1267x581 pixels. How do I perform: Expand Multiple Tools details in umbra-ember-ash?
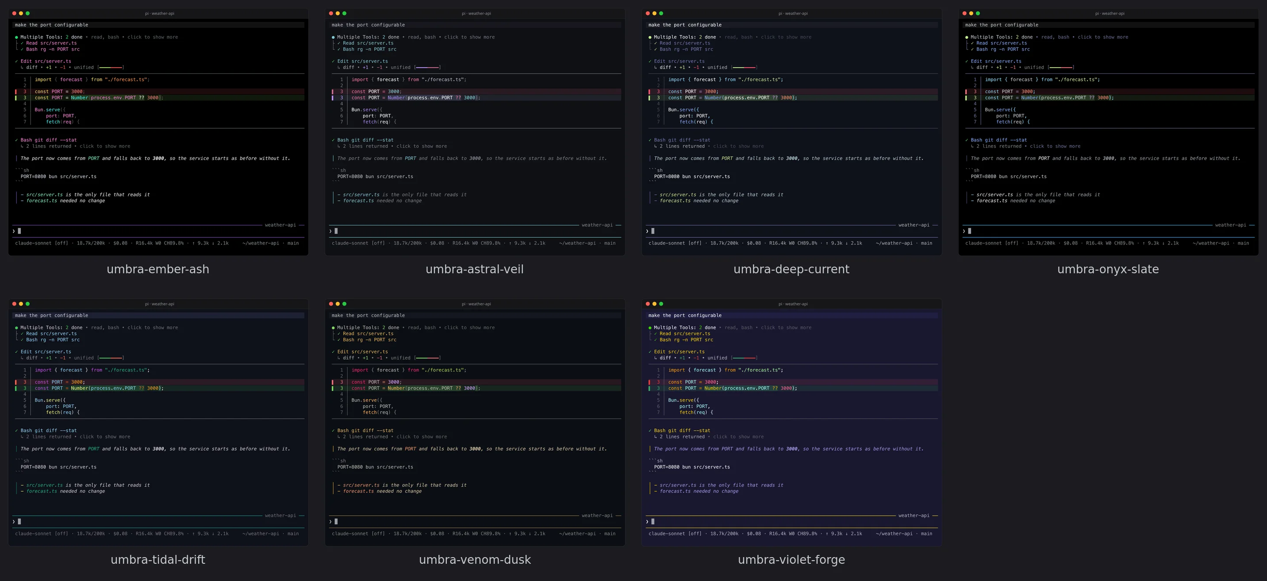pos(153,37)
